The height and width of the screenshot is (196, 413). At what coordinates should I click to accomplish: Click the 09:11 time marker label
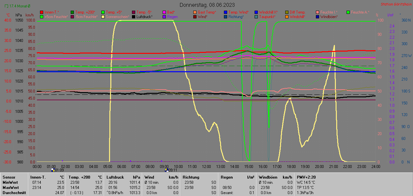coord(173,170)
